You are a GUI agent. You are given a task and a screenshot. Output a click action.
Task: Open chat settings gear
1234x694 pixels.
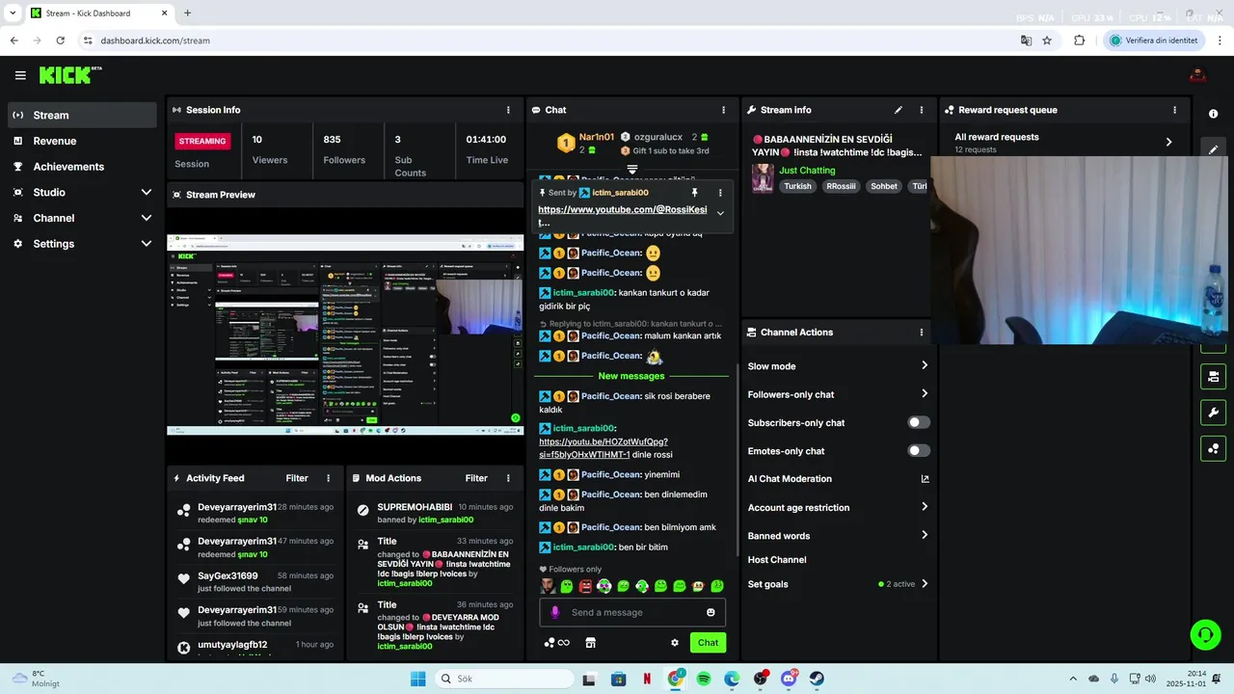tap(675, 643)
